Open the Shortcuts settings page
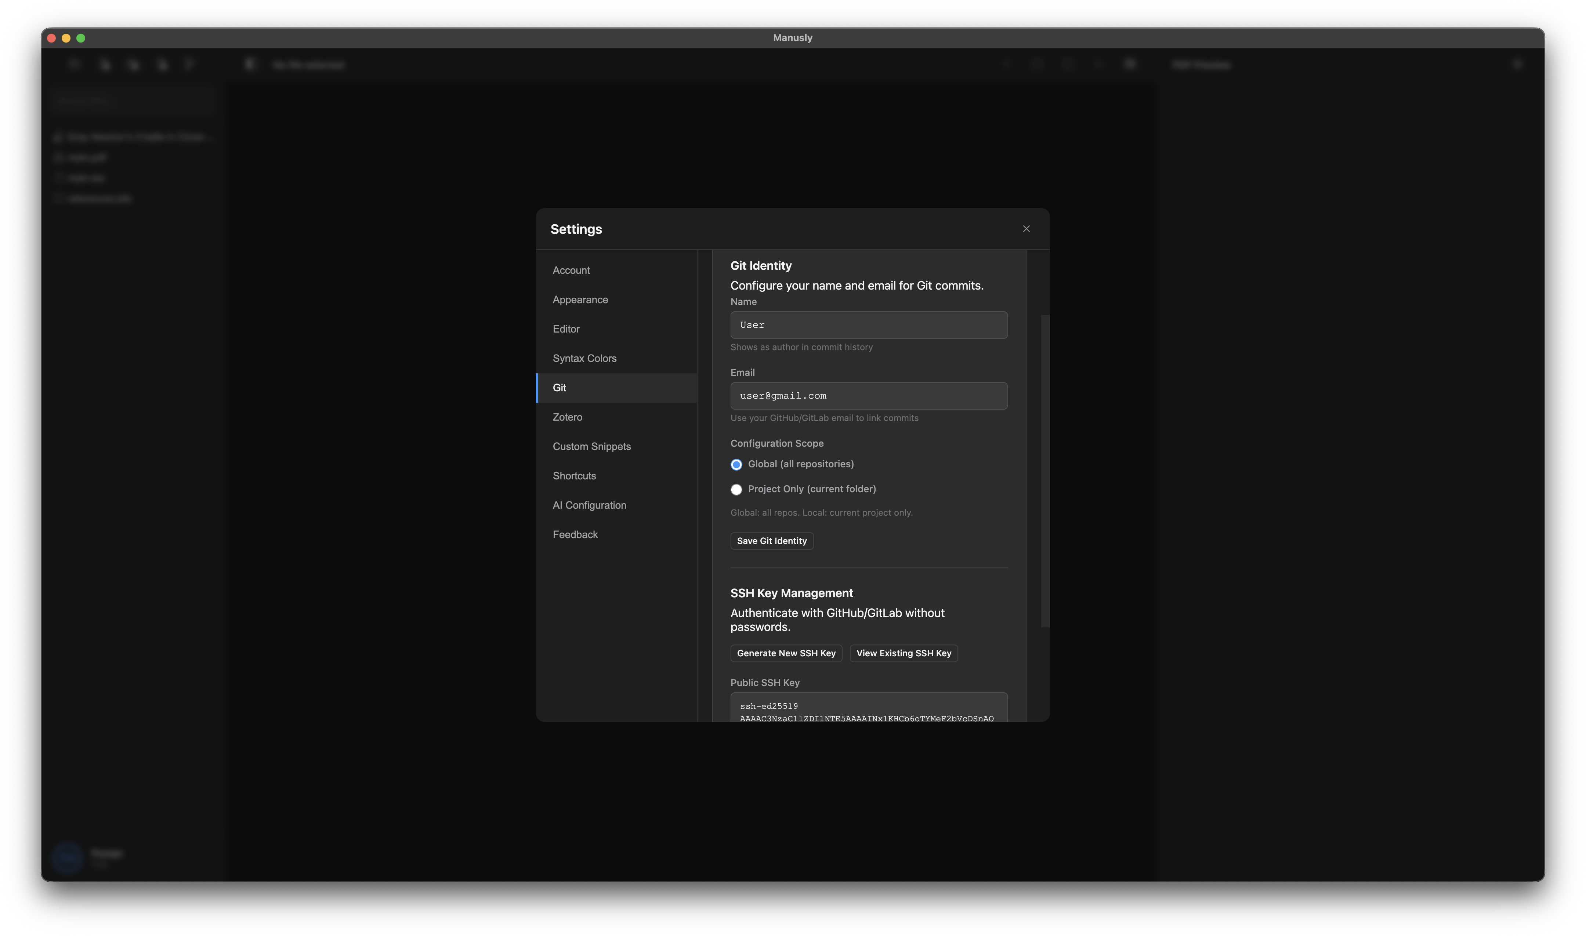This screenshot has width=1586, height=936. pyautogui.click(x=573, y=476)
